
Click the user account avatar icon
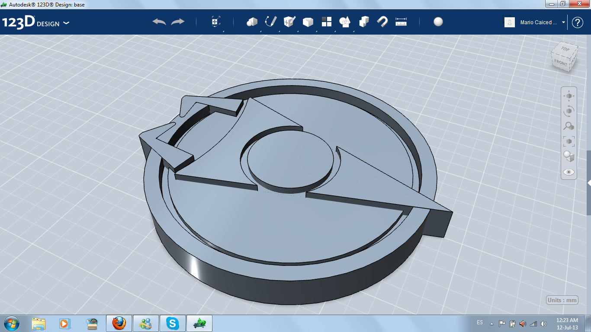[x=510, y=22]
